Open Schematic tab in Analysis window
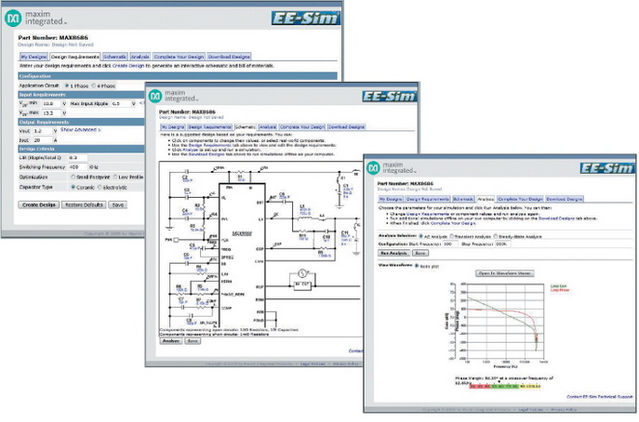This screenshot has width=639, height=422. pos(463,199)
